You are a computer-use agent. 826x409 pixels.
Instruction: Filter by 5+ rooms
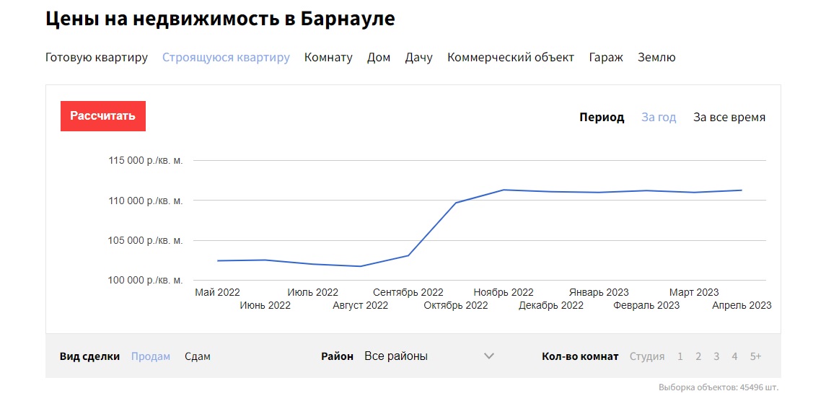click(x=755, y=357)
